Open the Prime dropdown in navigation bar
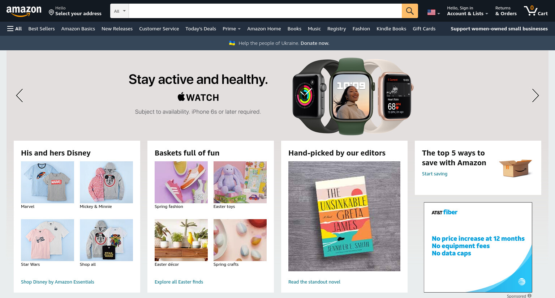 click(x=232, y=29)
